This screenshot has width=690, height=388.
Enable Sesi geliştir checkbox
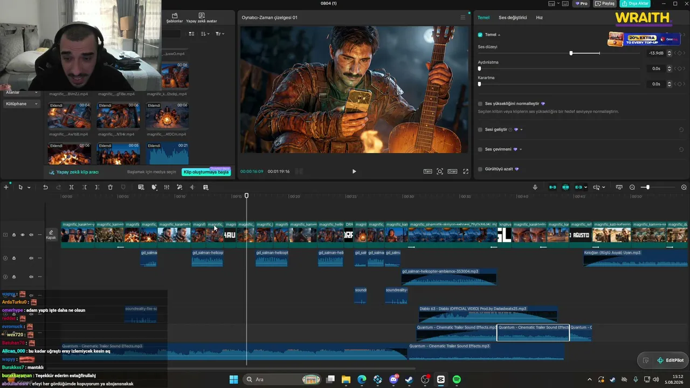pyautogui.click(x=480, y=130)
